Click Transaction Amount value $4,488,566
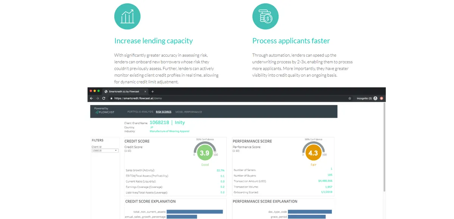 pos(325,181)
